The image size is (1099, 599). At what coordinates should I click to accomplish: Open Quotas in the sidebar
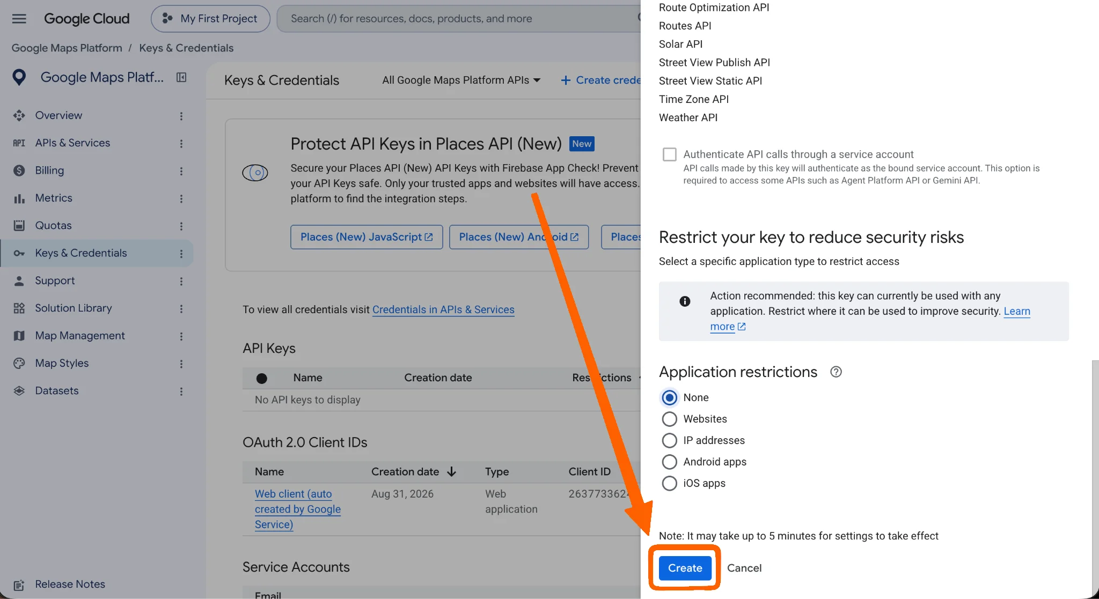[53, 225]
